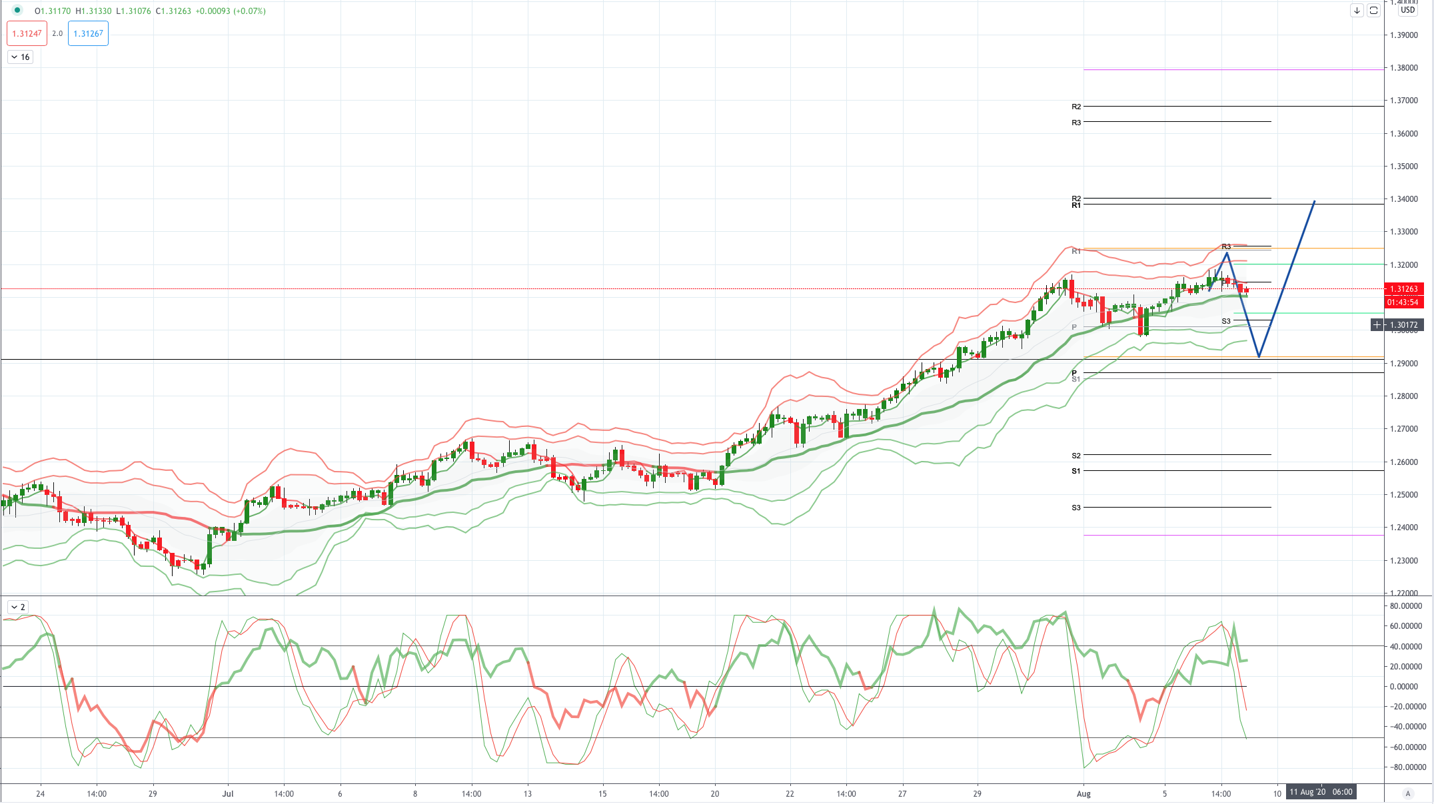Click the move pane down arrow icon

point(1357,11)
